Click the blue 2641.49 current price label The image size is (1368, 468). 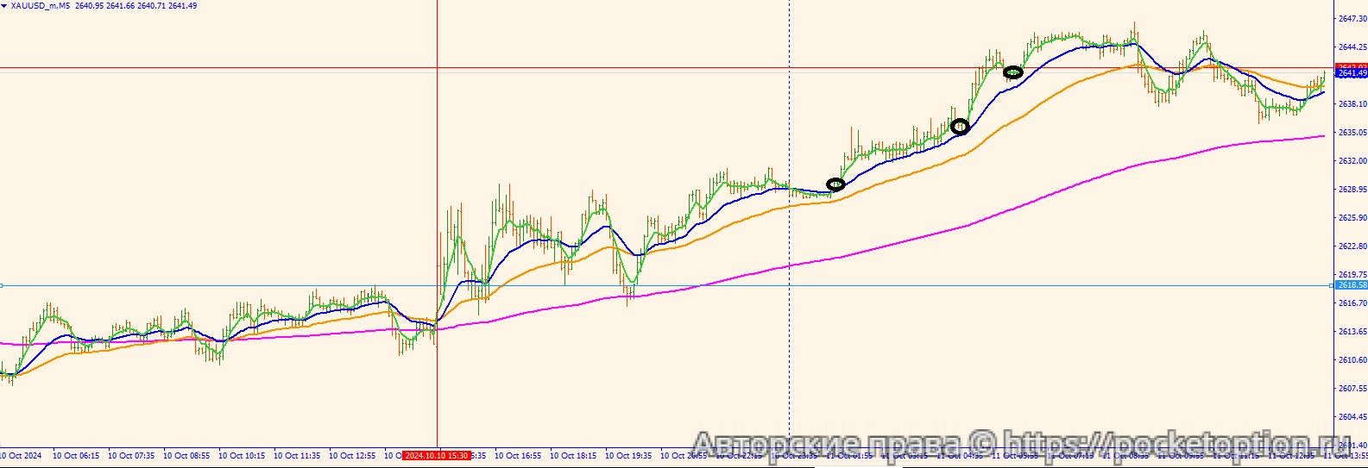1352,74
